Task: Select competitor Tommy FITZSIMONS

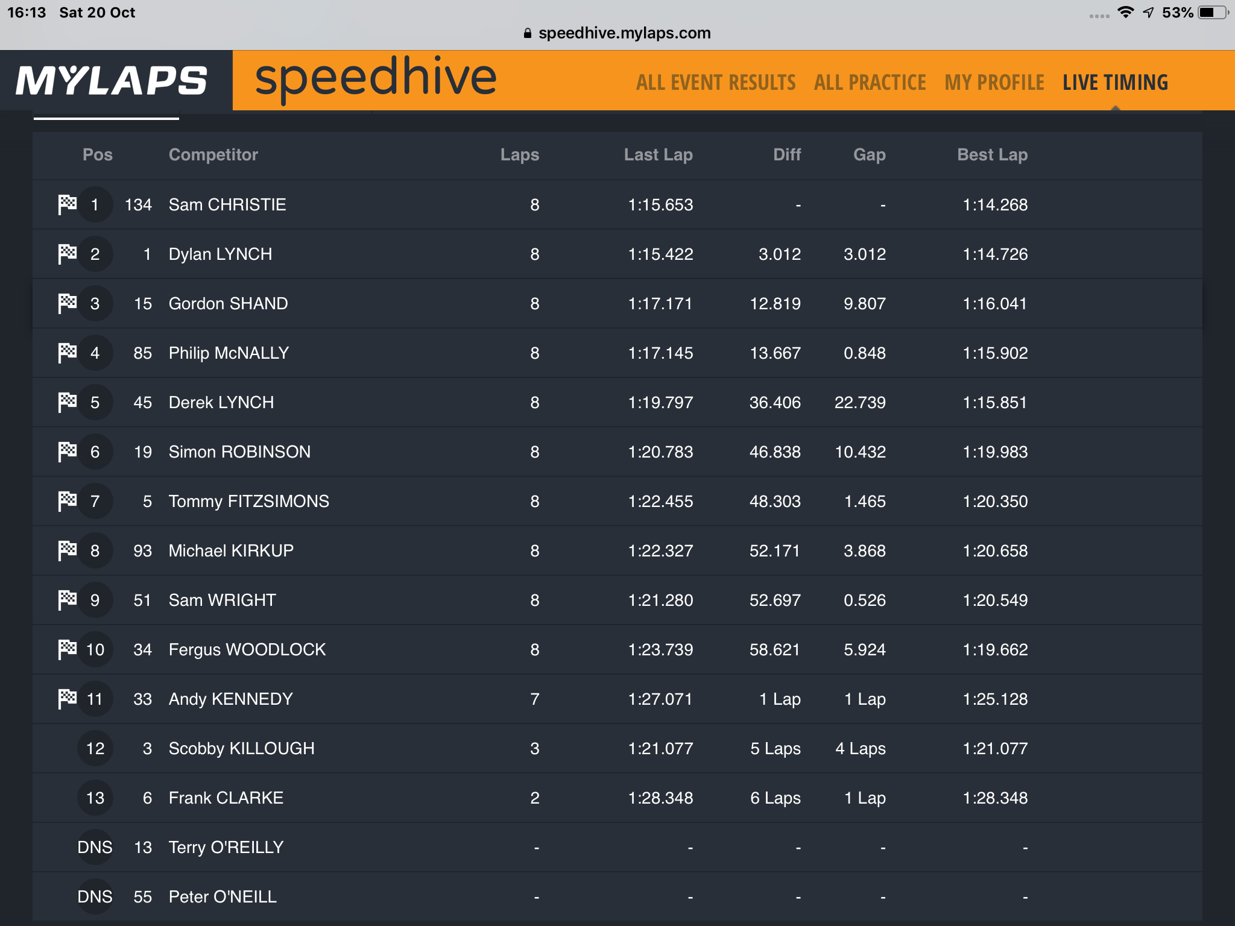Action: pyautogui.click(x=248, y=501)
